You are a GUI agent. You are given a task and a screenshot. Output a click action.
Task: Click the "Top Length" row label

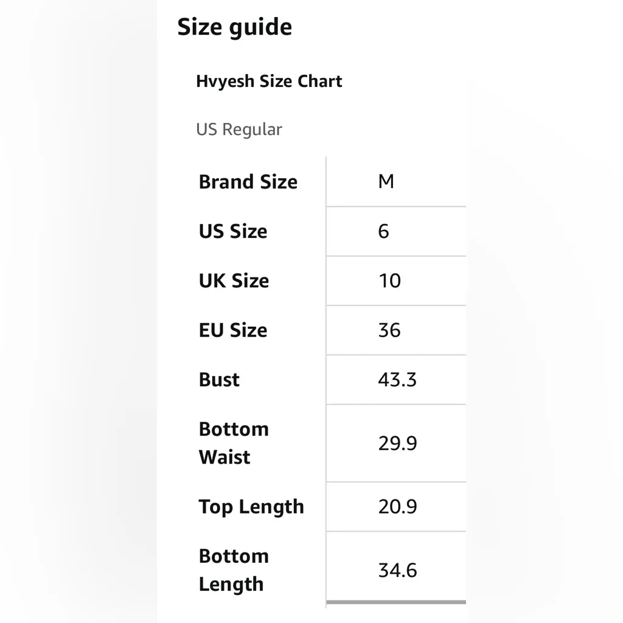[251, 507]
